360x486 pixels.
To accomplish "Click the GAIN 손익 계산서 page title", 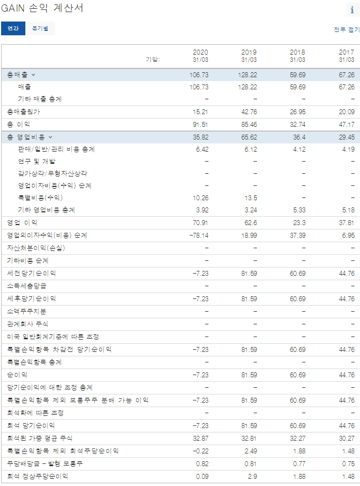I will coord(42,8).
